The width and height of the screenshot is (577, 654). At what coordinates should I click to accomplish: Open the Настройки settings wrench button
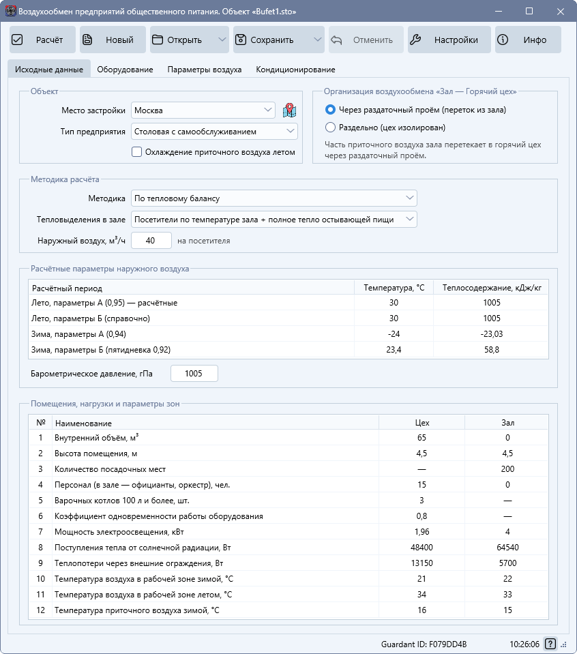[449, 40]
